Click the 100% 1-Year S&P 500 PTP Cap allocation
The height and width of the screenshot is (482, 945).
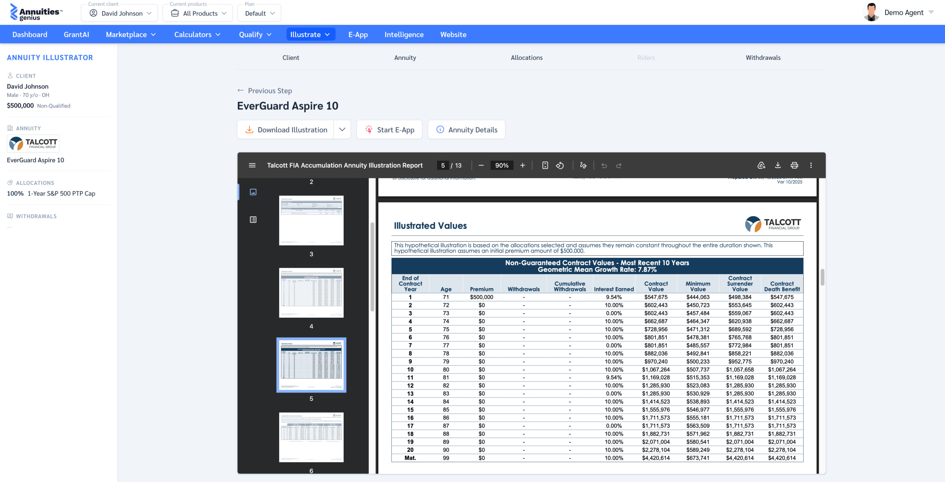point(51,194)
